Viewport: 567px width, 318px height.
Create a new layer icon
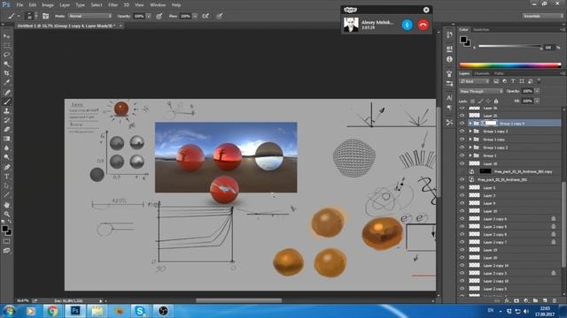545,300
